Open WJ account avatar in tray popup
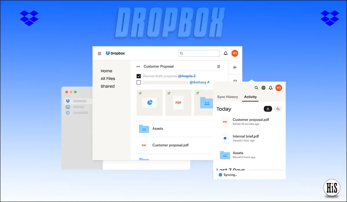 (x=279, y=88)
